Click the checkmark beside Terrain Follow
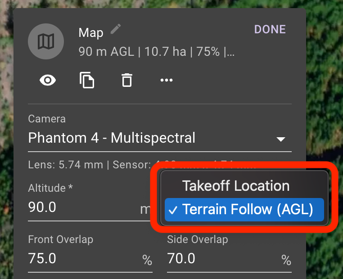This screenshot has width=343, height=279. pos(173,210)
